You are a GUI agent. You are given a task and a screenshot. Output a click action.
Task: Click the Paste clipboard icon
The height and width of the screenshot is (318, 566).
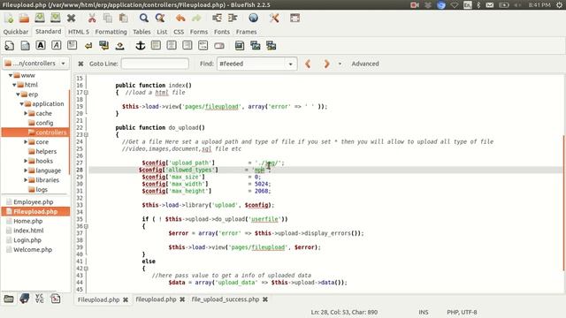124,18
